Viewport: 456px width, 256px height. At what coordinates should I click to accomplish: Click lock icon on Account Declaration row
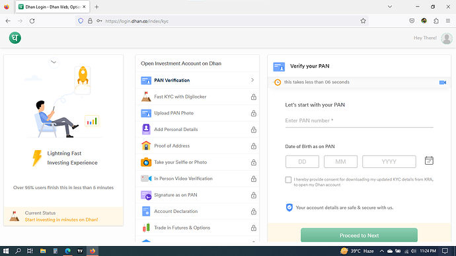click(254, 212)
